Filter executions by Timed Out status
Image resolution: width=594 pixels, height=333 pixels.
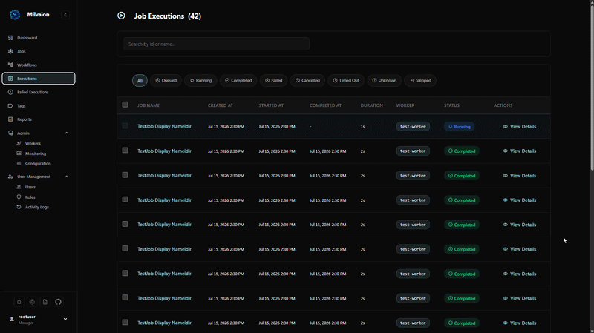(x=346, y=81)
